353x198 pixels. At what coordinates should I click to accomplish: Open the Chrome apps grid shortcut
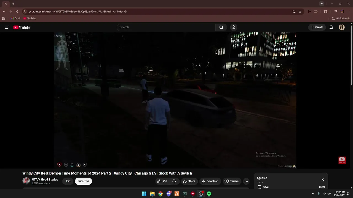tap(4, 18)
